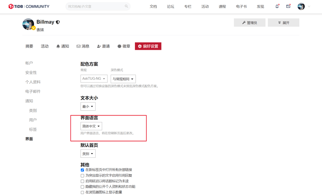The image size is (322, 196).
Task: Click the shield icon next to Billmay
Action: coord(58,22)
